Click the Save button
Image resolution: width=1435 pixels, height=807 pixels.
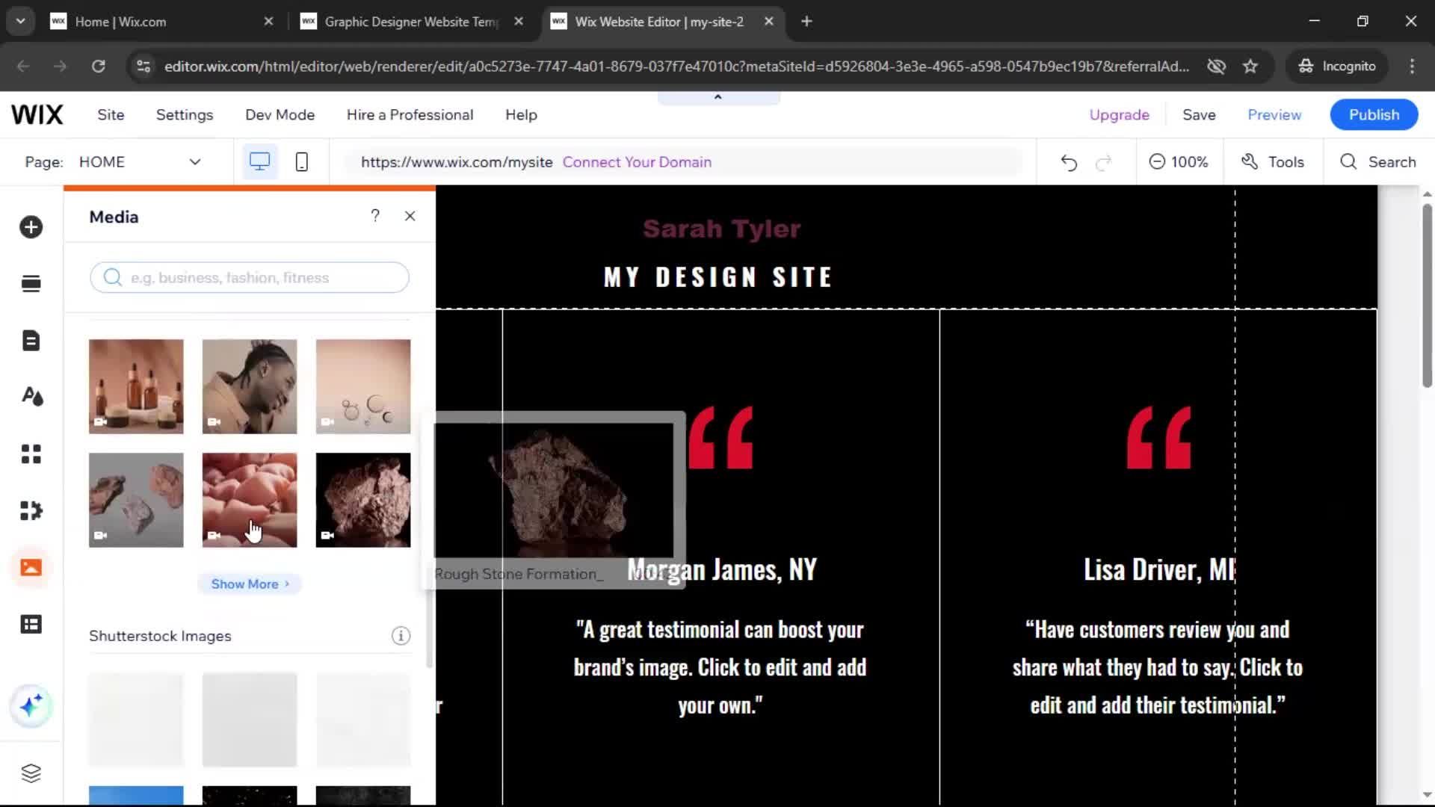(1199, 115)
